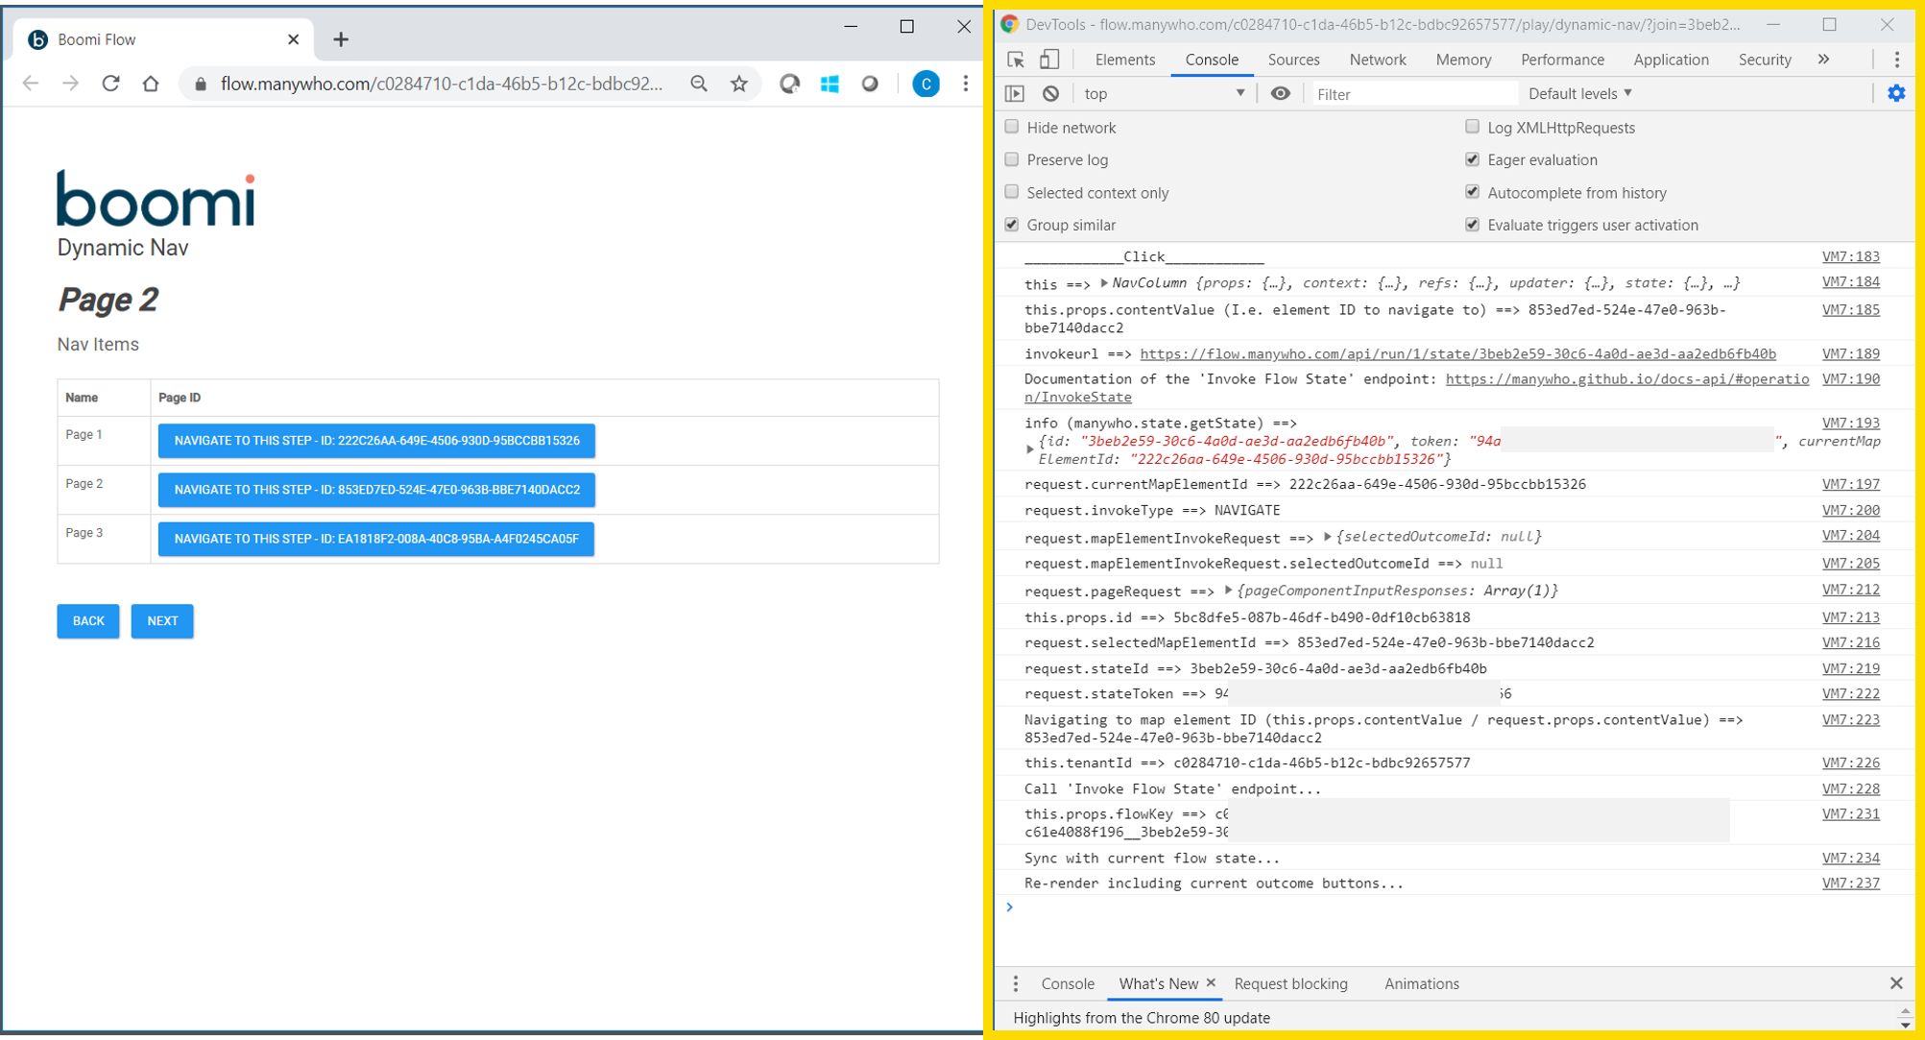Expand the NavColumn object in the console
The image size is (1925, 1040).
click(x=1102, y=282)
